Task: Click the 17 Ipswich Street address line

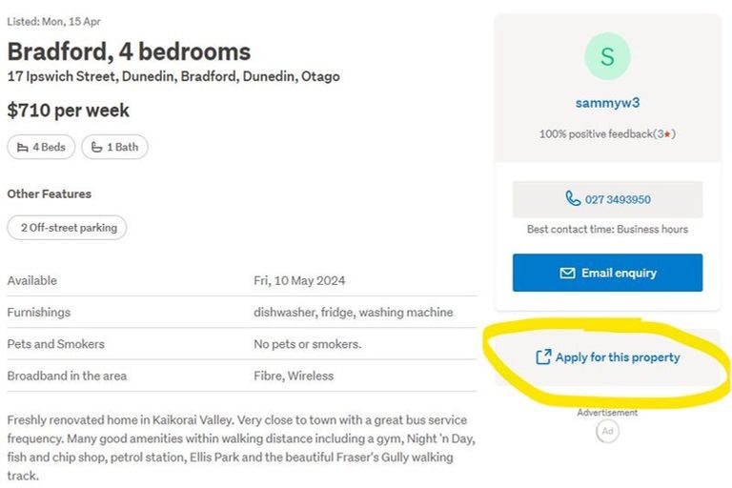Action: coord(173,76)
